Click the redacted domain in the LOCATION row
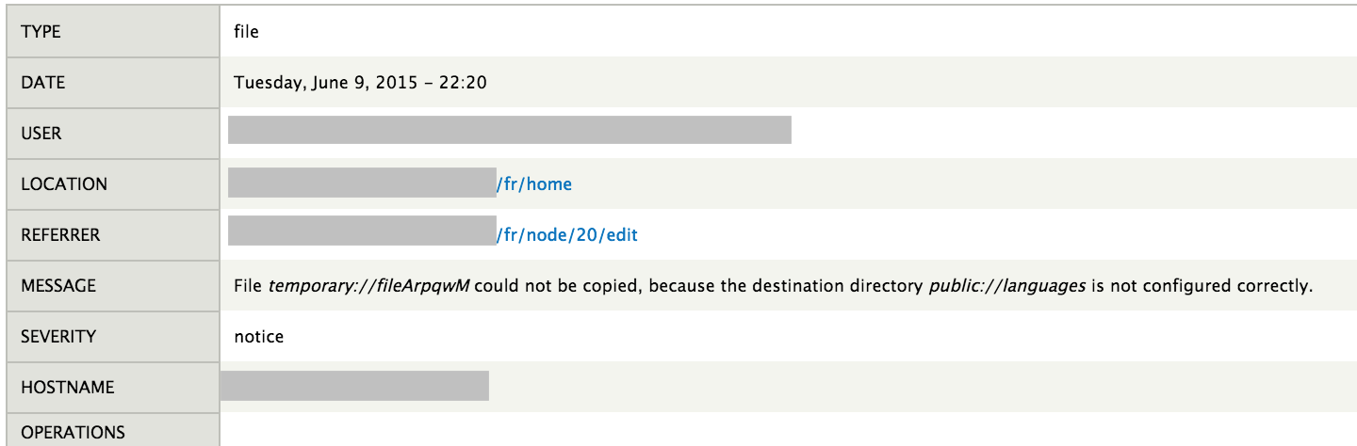Screen dimensions: 1357x446 point(362,183)
